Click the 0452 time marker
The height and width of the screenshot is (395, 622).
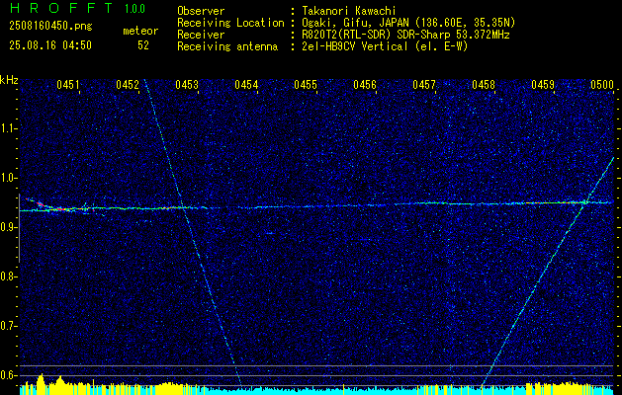point(128,84)
